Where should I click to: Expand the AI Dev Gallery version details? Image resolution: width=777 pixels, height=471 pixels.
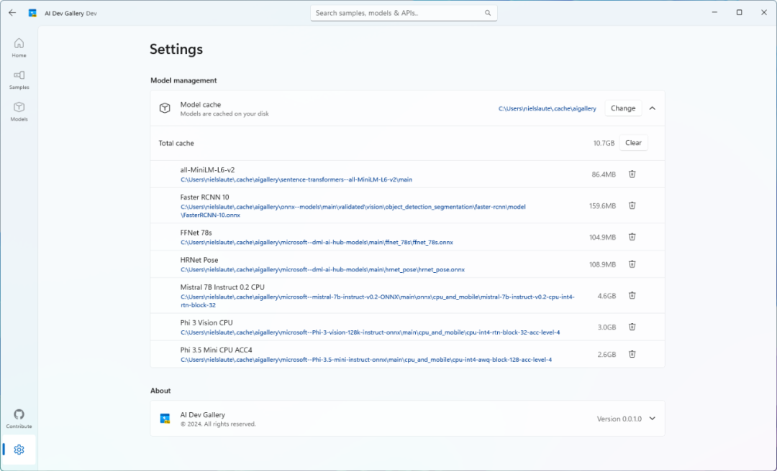click(x=652, y=419)
